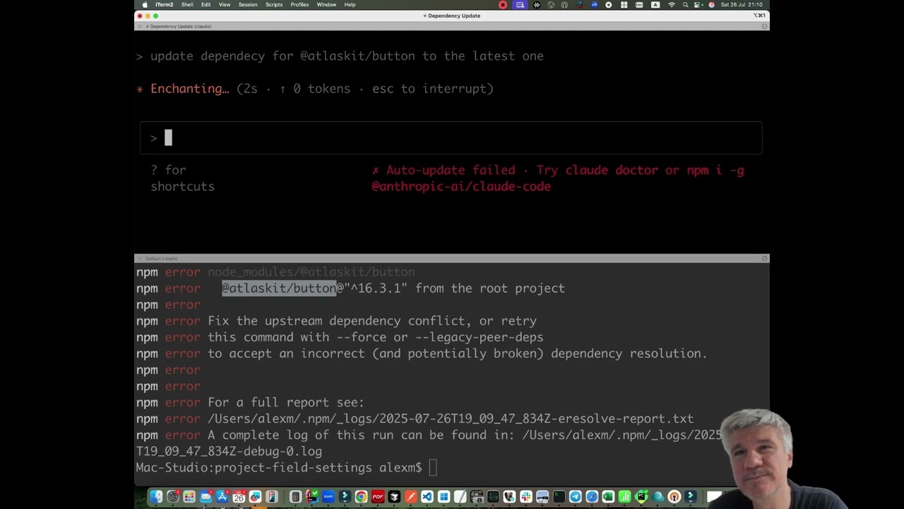Open the Shell menu

click(187, 5)
